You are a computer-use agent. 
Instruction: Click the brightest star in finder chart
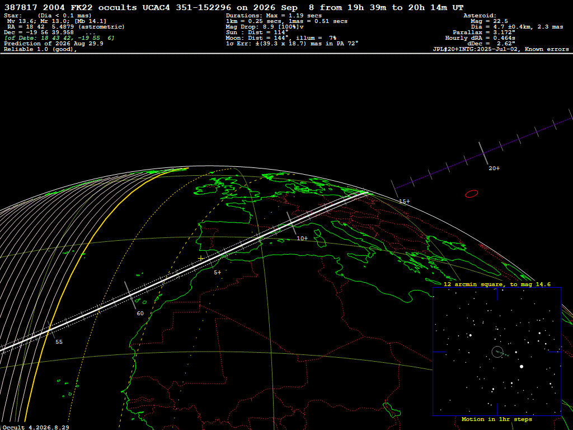click(x=522, y=366)
